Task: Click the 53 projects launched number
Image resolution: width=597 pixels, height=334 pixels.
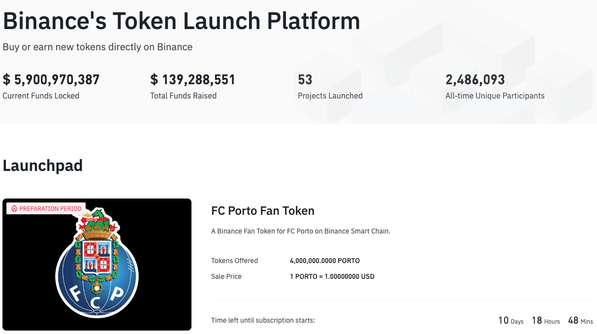Action: [x=305, y=80]
